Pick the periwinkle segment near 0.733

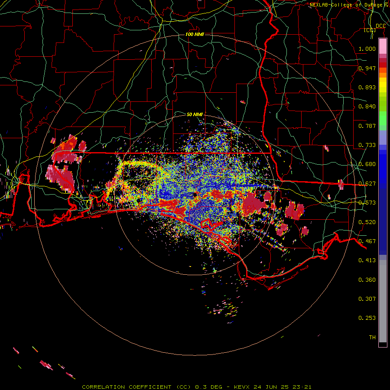pyautogui.click(x=383, y=137)
